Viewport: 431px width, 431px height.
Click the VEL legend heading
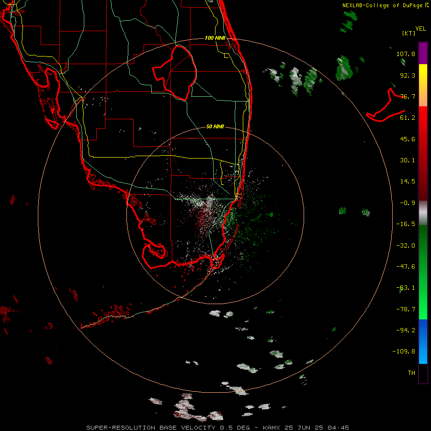(x=420, y=29)
